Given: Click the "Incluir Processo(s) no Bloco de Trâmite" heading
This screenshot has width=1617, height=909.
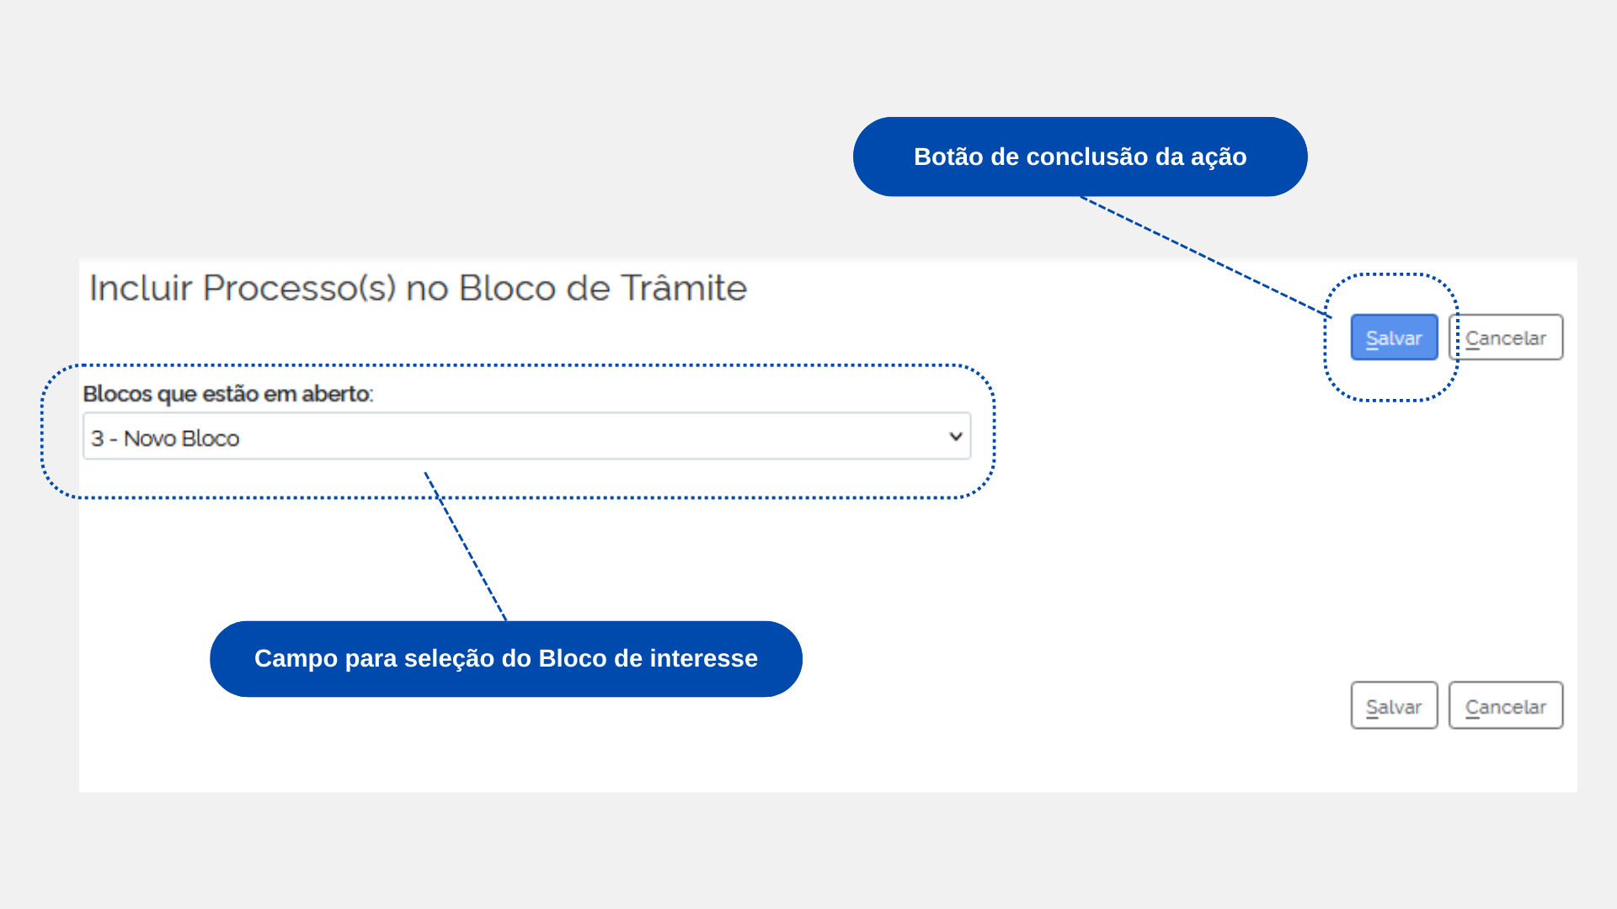Looking at the screenshot, I should [418, 288].
